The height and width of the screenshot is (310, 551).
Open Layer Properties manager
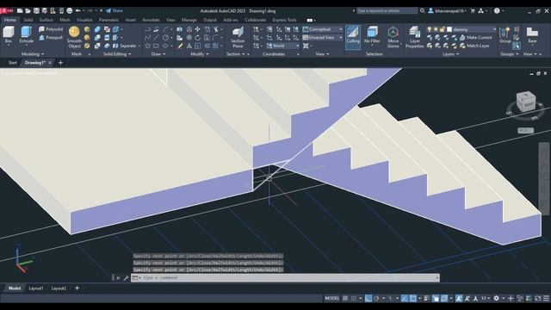(415, 37)
